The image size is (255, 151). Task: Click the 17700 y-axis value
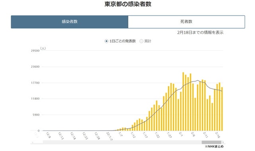[x=35, y=83]
